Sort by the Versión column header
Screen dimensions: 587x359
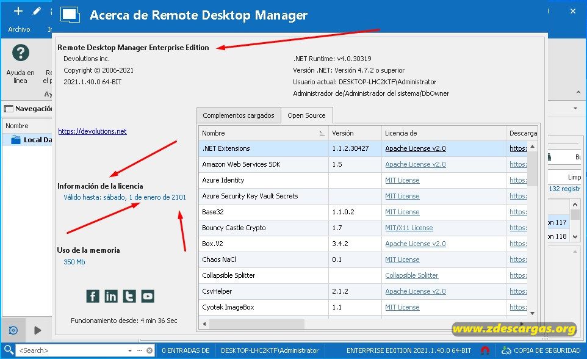click(355, 133)
